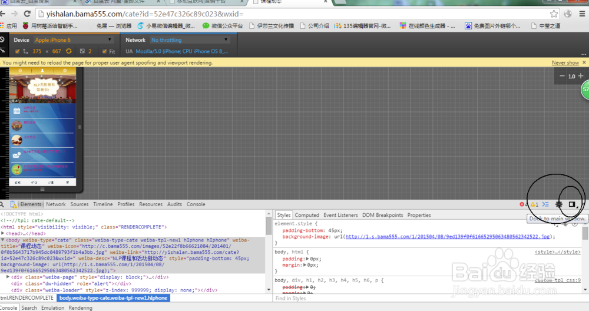The height and width of the screenshot is (311, 589).
Task: Toggle the Fit checkbox
Action: click(104, 51)
